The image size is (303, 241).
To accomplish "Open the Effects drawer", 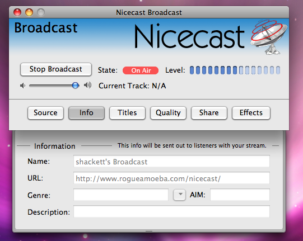I will (x=251, y=113).
